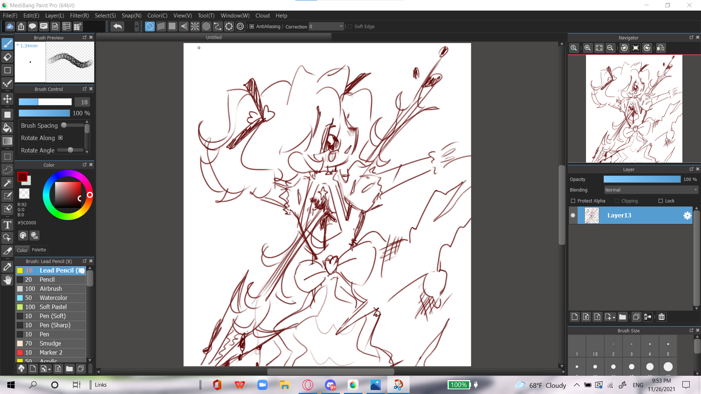Open Layer13 settings gear
This screenshot has width=701, height=394.
(687, 216)
